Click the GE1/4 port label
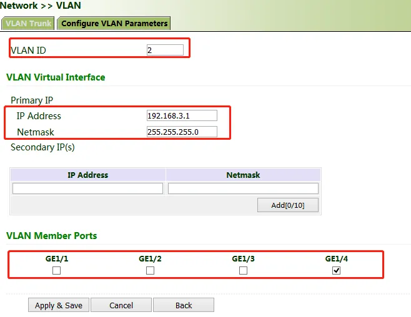 [x=336, y=258]
